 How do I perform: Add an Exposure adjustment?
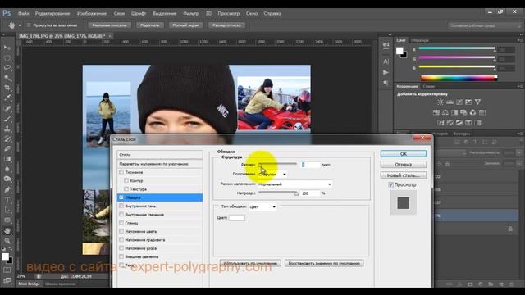468,102
